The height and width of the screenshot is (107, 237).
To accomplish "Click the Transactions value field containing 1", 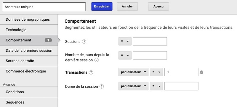I will (181, 72).
